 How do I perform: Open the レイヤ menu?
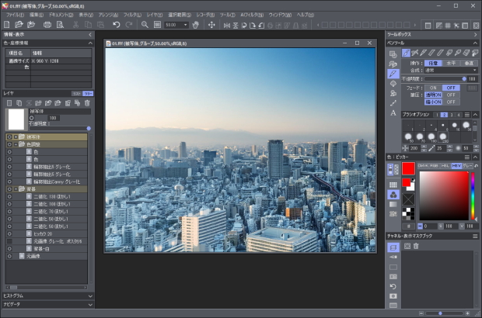tap(154, 15)
